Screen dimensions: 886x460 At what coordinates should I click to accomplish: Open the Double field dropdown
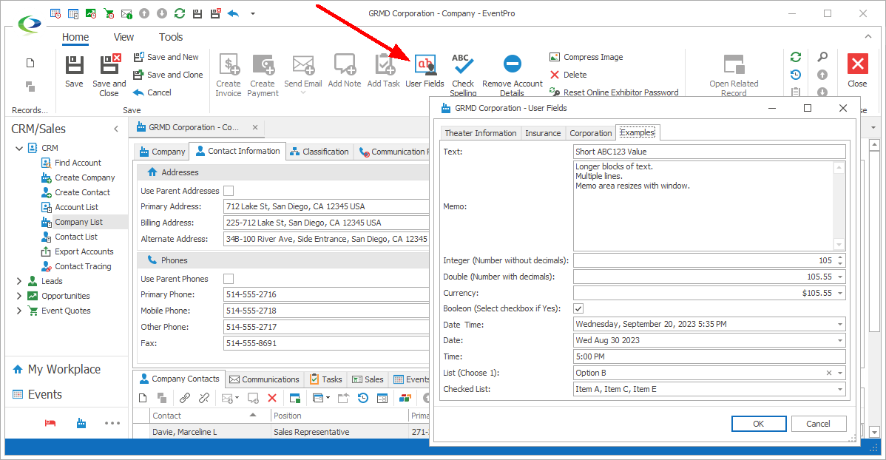tap(840, 277)
